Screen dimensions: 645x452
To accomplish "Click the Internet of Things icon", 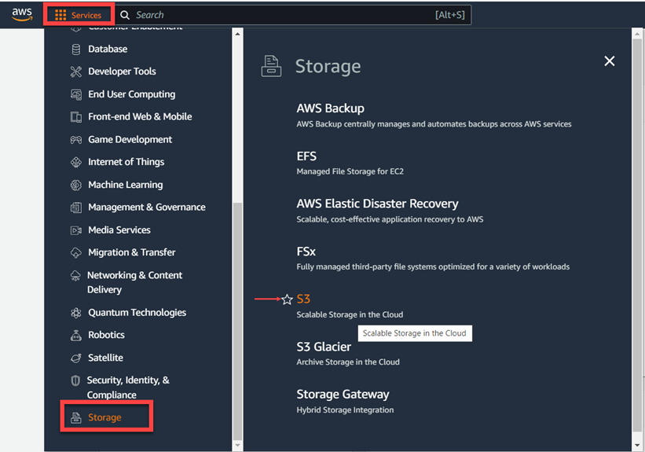I will 76,162.
